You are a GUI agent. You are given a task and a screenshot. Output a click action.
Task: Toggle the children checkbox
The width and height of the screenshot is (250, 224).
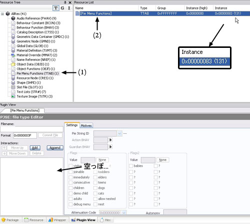click(70, 188)
